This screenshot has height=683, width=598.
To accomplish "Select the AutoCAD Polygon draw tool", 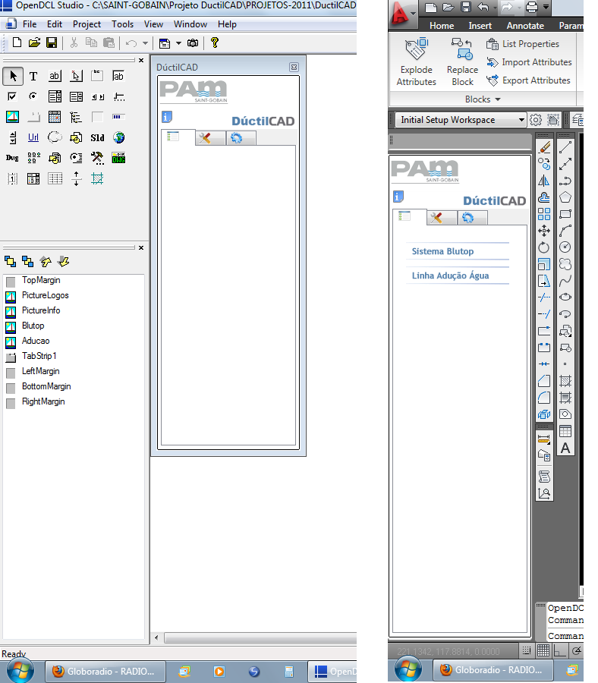I will 565,197.
